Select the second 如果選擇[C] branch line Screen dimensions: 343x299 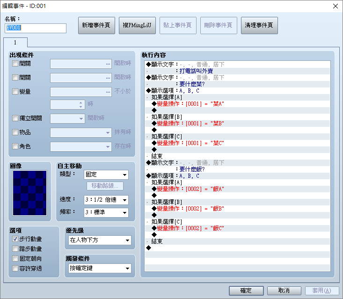click(x=237, y=222)
